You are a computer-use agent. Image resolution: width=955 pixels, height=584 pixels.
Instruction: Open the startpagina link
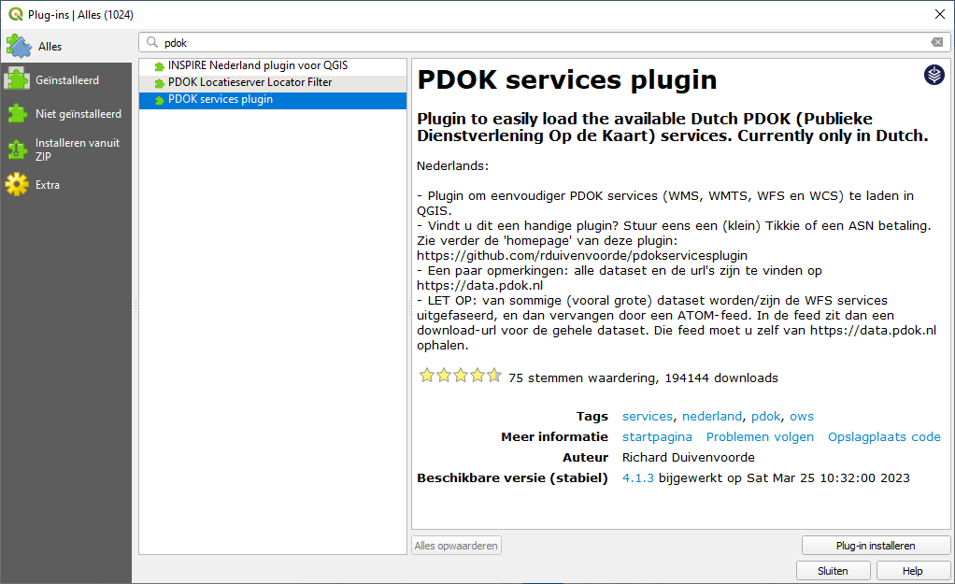tap(657, 436)
